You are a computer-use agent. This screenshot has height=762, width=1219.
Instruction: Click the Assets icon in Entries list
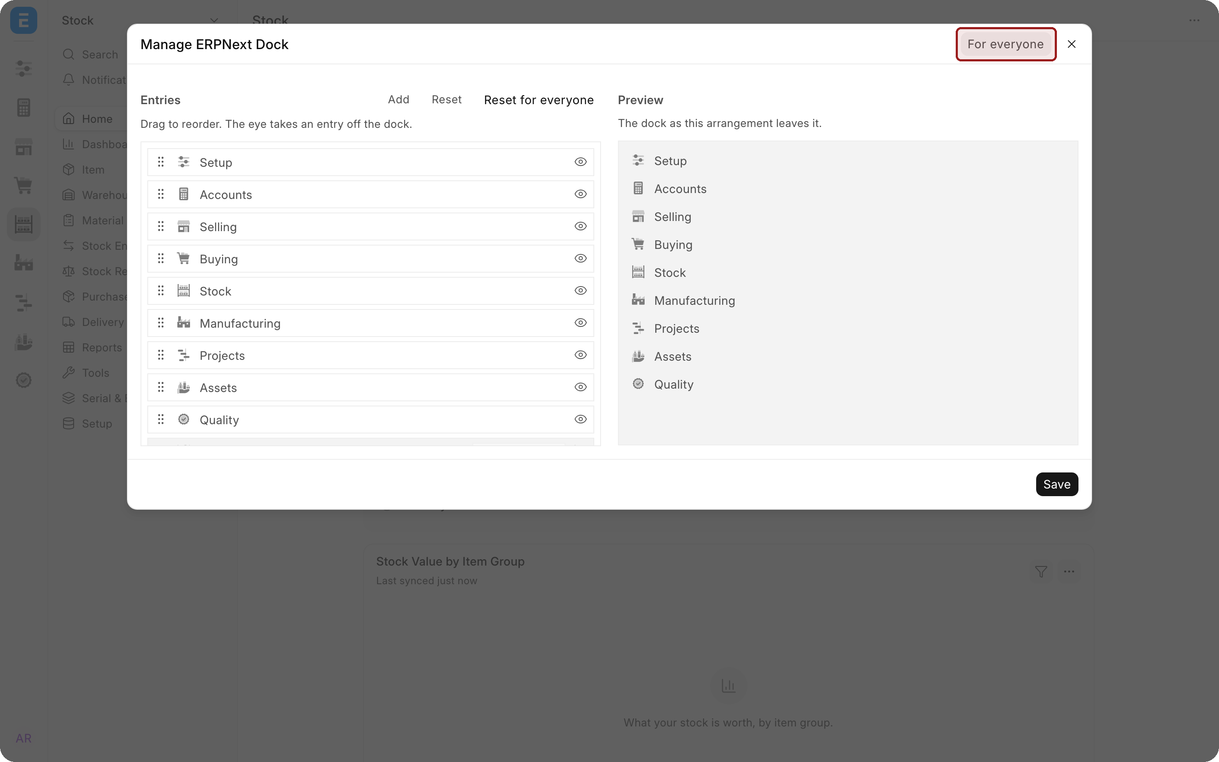(x=183, y=387)
